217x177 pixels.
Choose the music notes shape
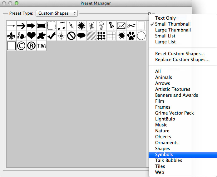(x=61, y=26)
